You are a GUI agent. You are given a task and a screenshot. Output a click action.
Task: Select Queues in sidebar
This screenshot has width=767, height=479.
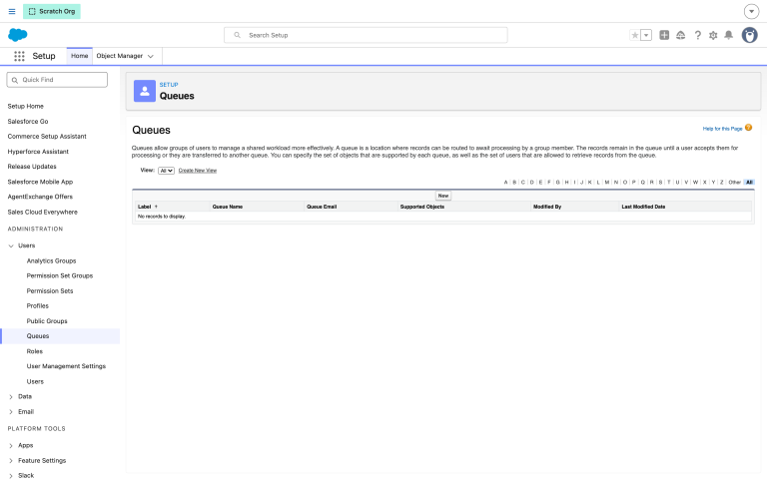tap(38, 336)
